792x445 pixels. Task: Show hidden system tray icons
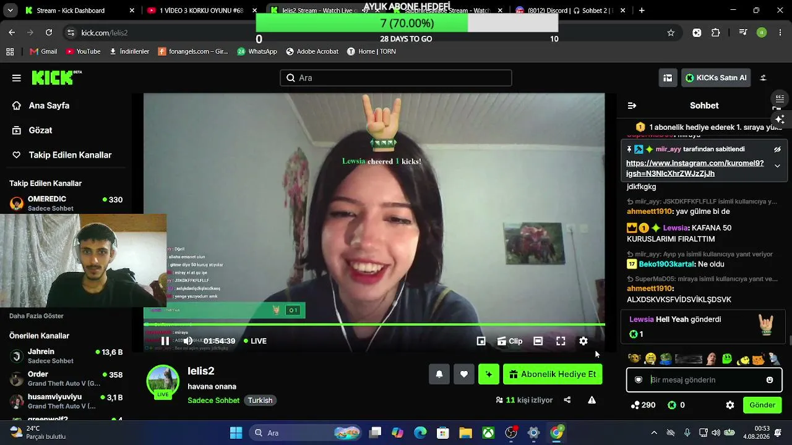click(654, 433)
